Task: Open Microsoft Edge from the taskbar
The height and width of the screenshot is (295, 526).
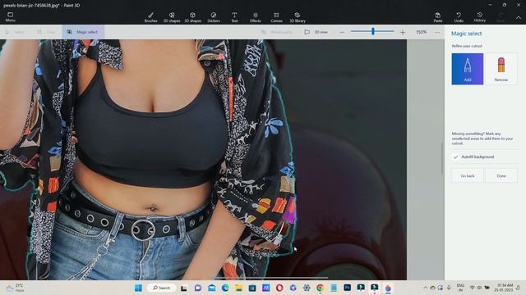Action: (x=224, y=288)
